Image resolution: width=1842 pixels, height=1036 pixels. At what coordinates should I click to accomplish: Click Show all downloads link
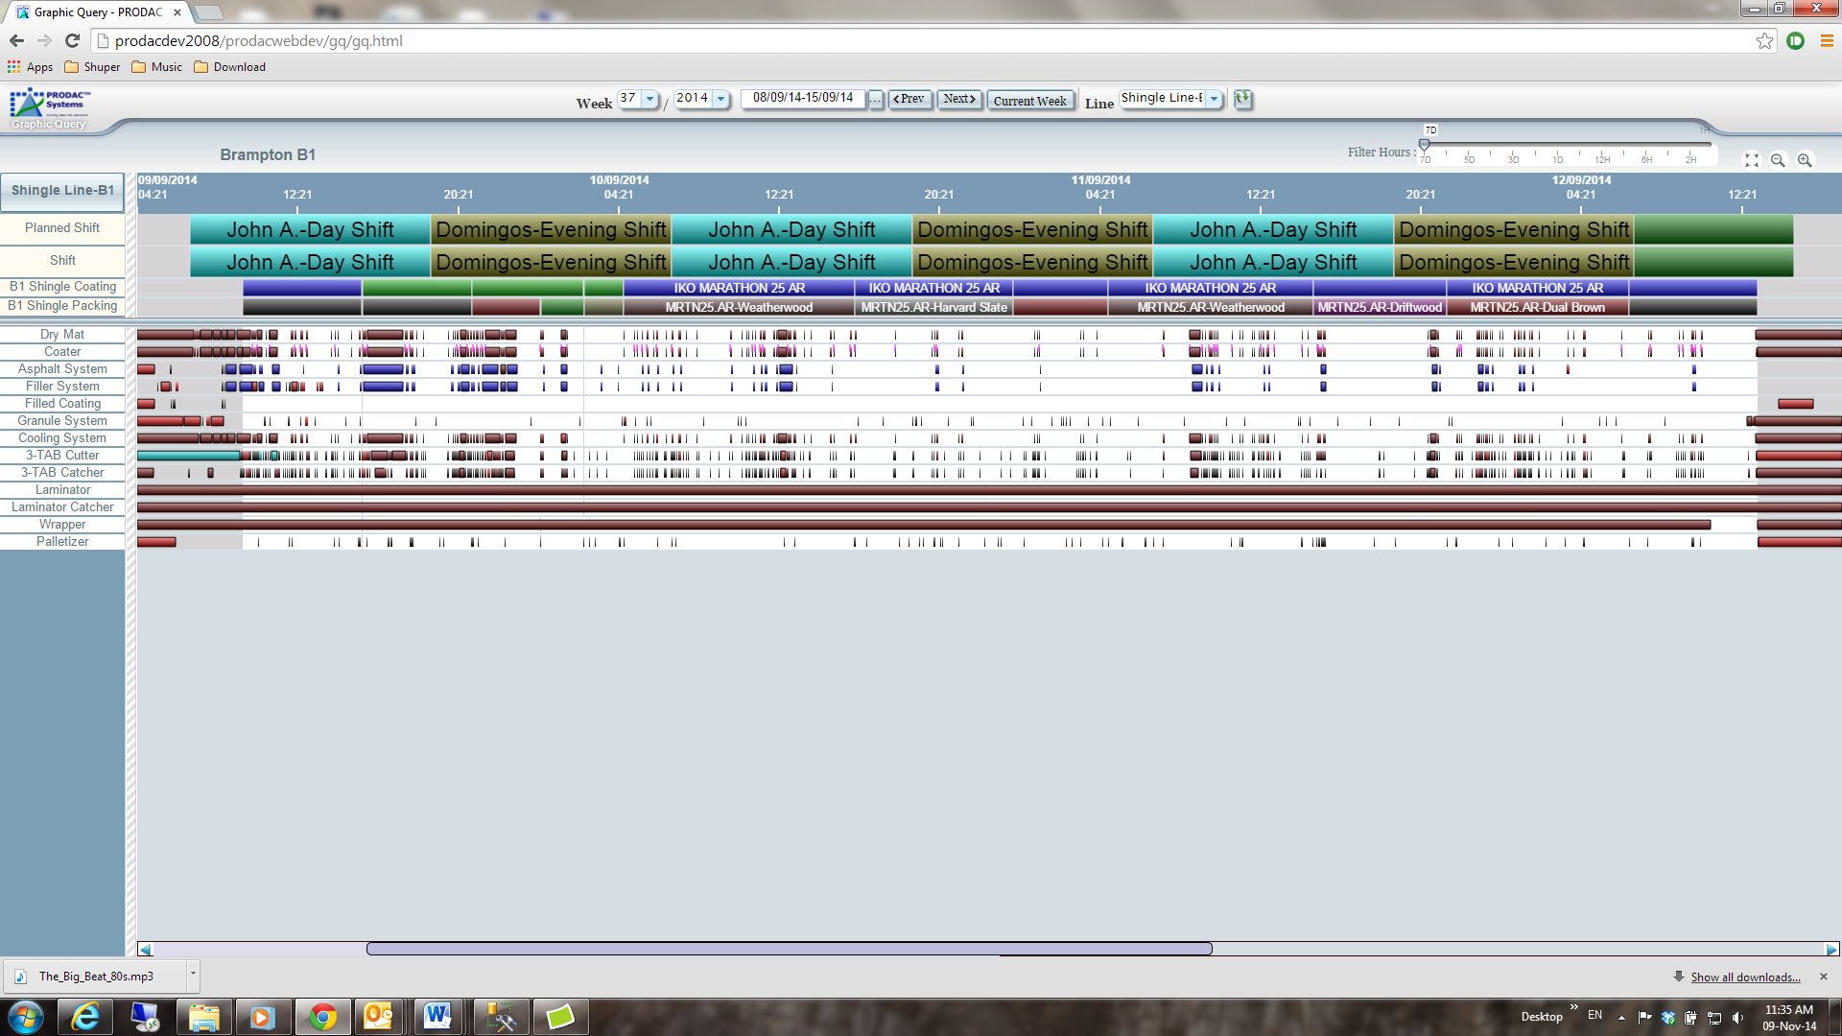[x=1745, y=977]
